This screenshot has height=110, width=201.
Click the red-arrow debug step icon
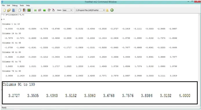[40, 10]
